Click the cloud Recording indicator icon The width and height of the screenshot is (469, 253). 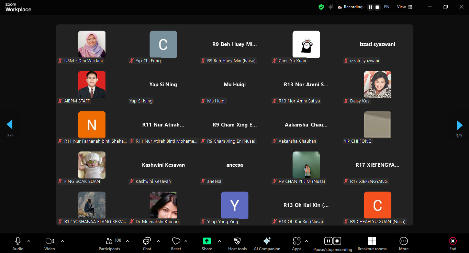340,7
